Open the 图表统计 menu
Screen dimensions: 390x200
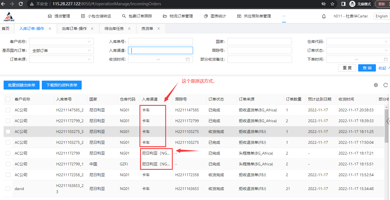[215, 16]
